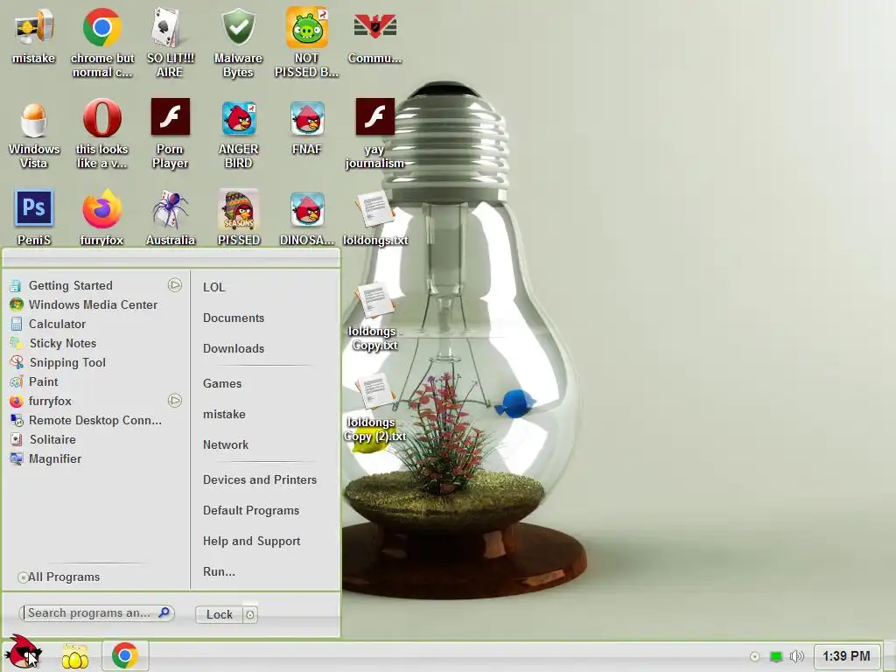
Task: Open the Run... dialog
Action: (x=219, y=572)
